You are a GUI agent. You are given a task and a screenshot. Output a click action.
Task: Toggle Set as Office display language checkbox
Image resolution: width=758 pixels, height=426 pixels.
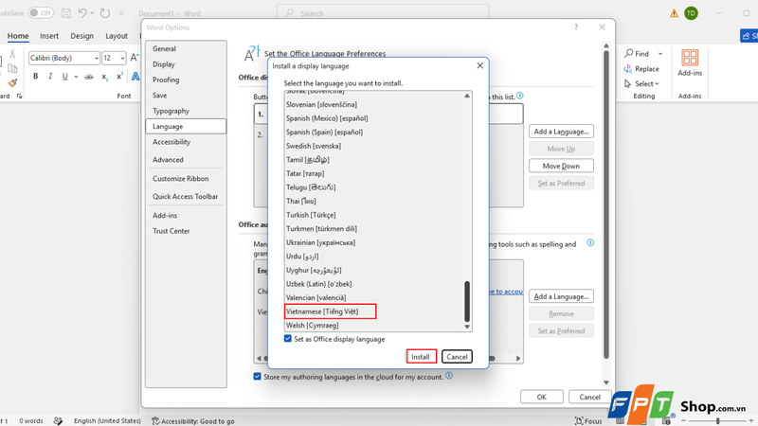[x=288, y=339]
